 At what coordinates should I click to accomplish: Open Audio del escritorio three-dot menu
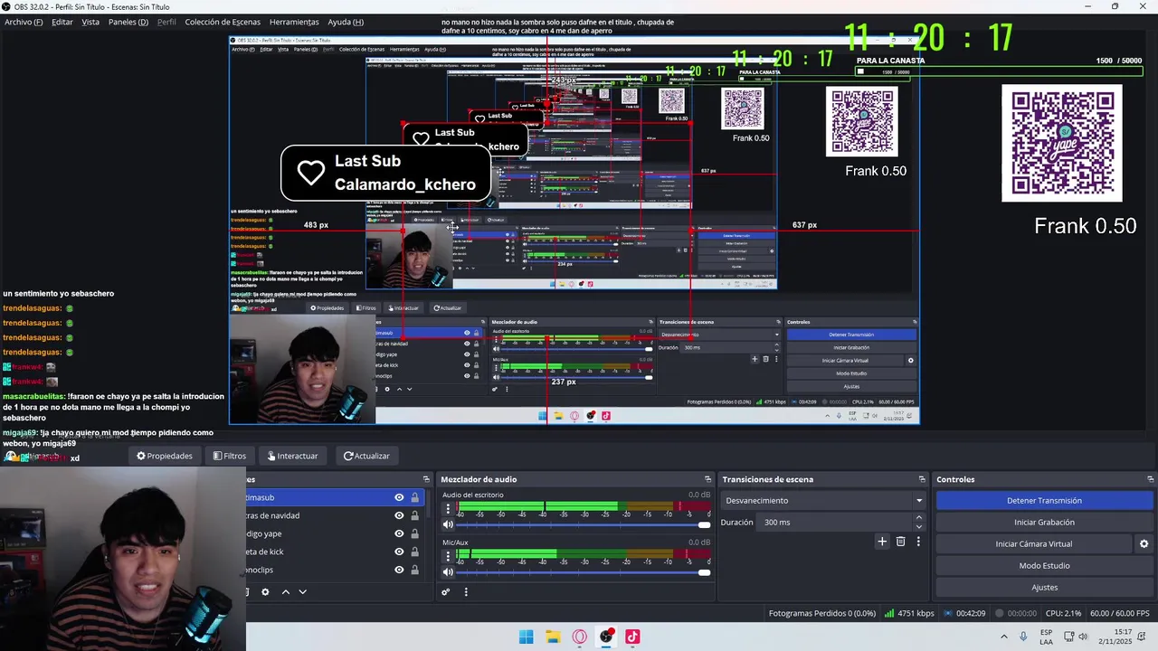(447, 509)
